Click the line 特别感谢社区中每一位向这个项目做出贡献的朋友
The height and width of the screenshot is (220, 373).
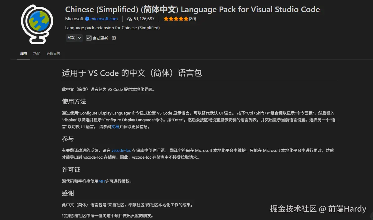click(x=108, y=216)
